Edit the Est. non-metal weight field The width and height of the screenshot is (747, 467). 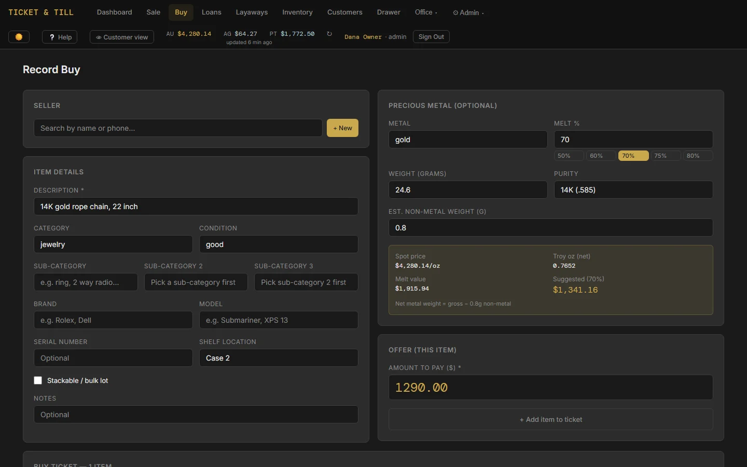tap(551, 228)
